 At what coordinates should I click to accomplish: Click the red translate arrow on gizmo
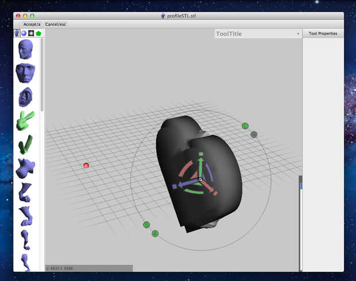[208, 186]
